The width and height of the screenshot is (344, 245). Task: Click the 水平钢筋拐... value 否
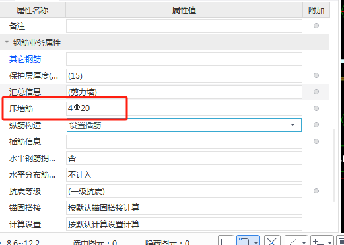click(x=184, y=158)
